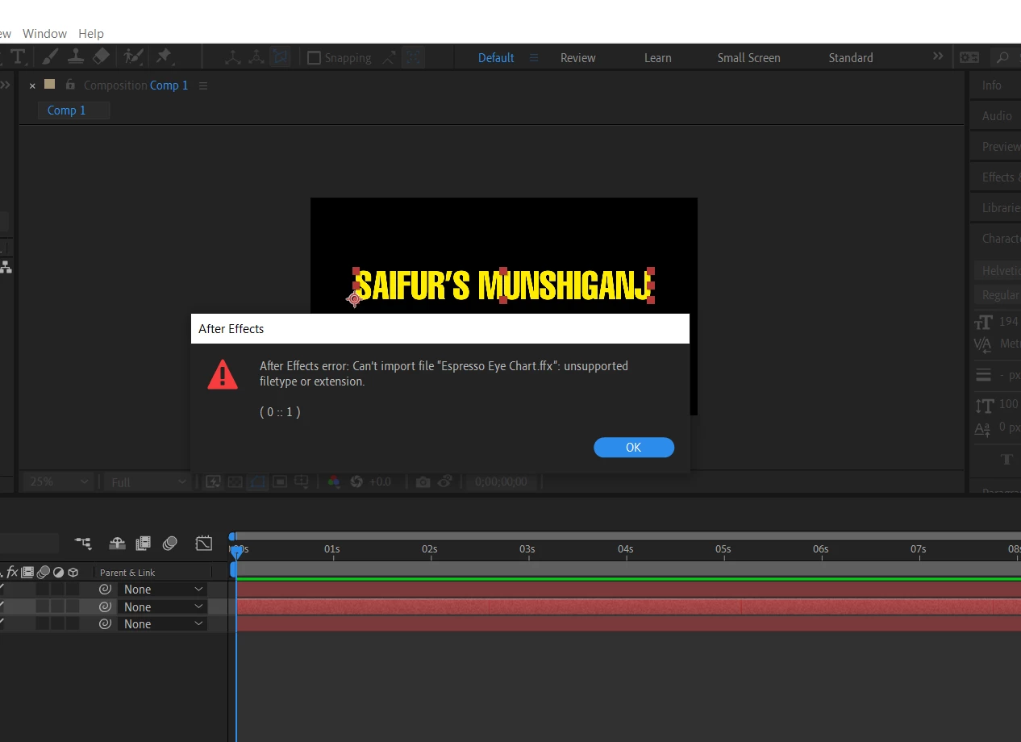Click the pick whip on third layer row
The width and height of the screenshot is (1021, 742).
coord(105,623)
